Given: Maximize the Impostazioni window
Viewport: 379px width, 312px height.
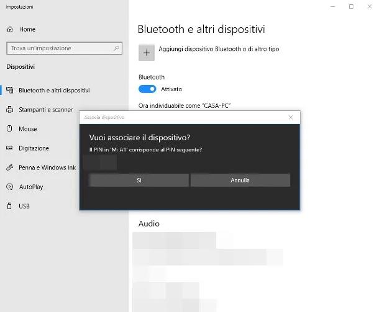Looking at the screenshot, I should [351, 7].
